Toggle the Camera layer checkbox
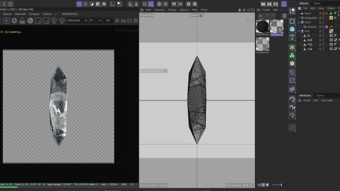This screenshot has width=340, height=191. pyautogui.click(x=320, y=27)
